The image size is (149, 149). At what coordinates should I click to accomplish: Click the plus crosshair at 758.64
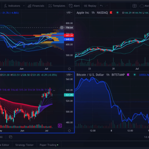click(x=62, y=28)
